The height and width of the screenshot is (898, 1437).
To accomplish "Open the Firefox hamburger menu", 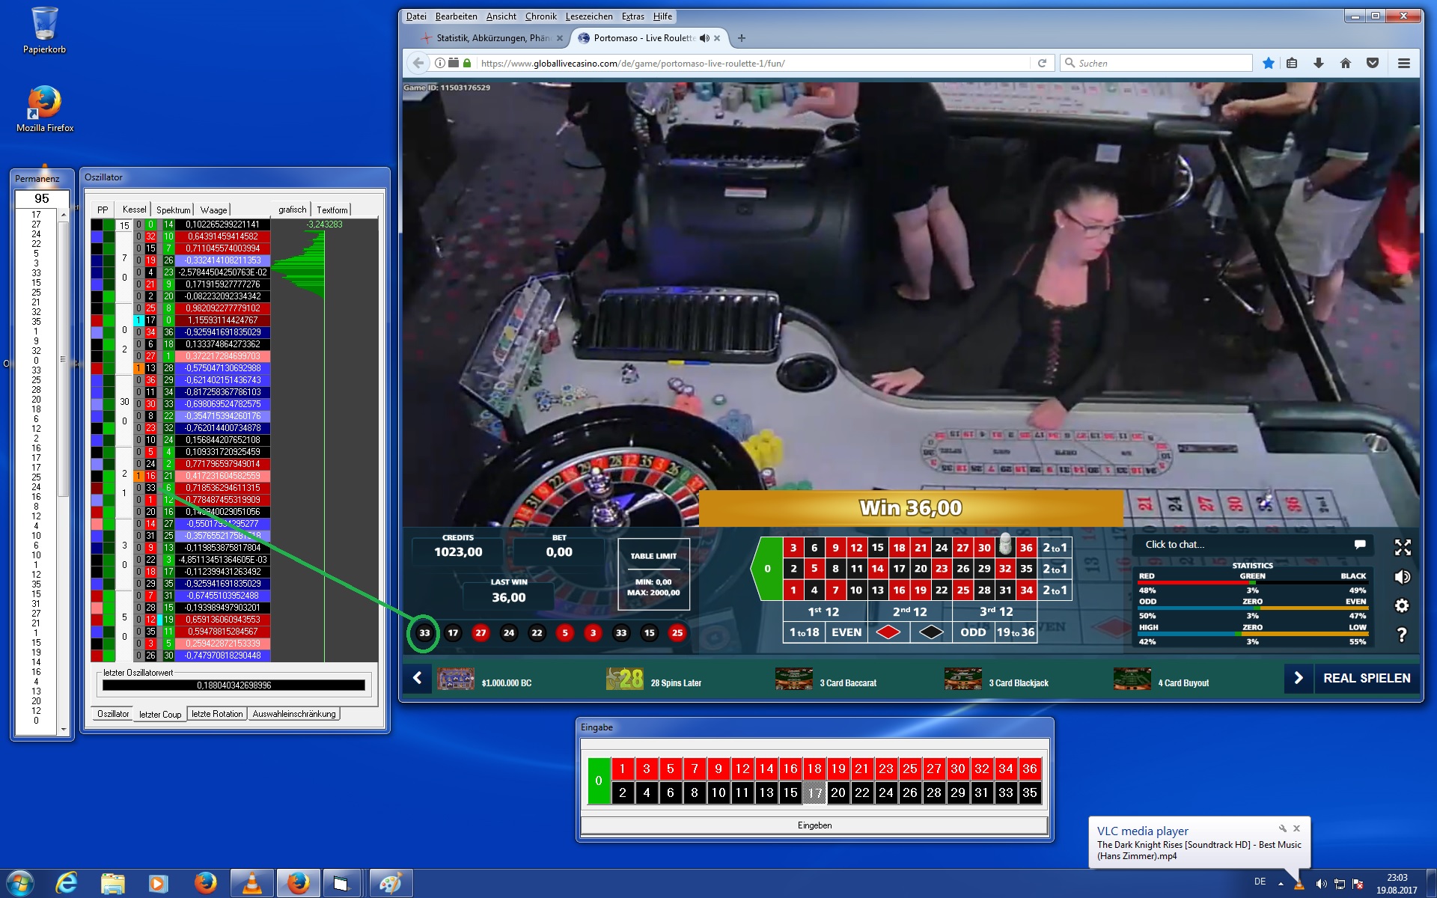I will [1404, 64].
